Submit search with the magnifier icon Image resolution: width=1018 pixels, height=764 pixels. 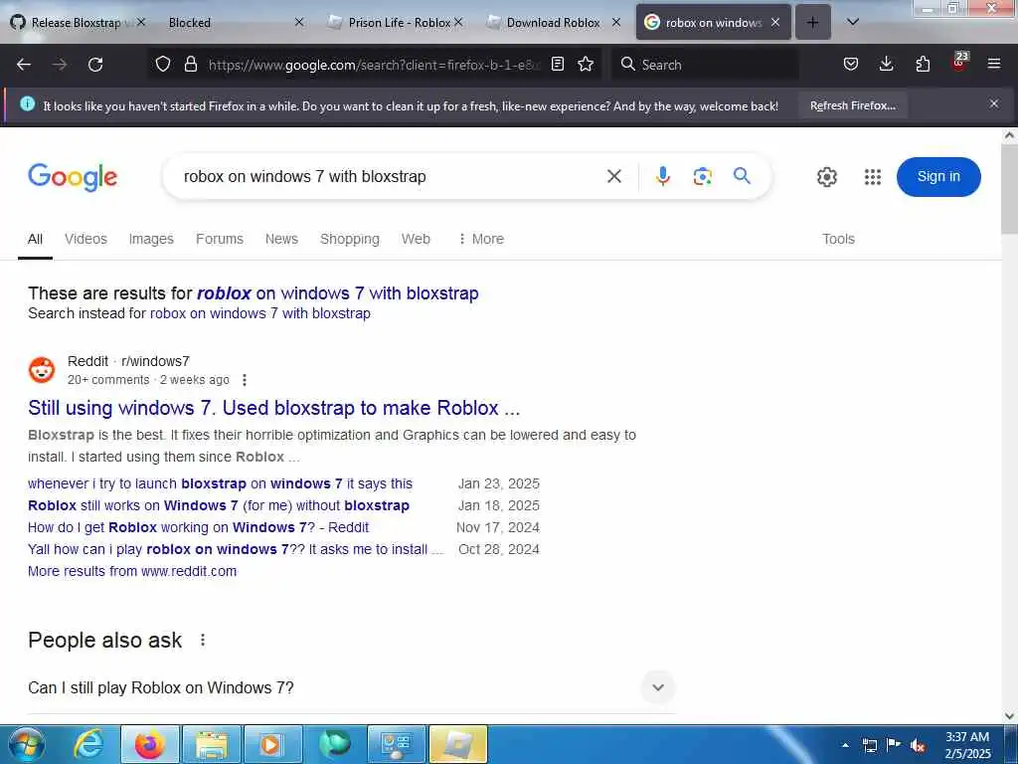coord(742,175)
